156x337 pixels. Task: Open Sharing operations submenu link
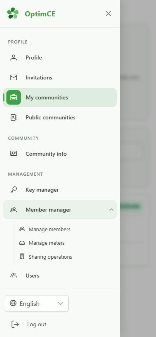pyautogui.click(x=50, y=257)
